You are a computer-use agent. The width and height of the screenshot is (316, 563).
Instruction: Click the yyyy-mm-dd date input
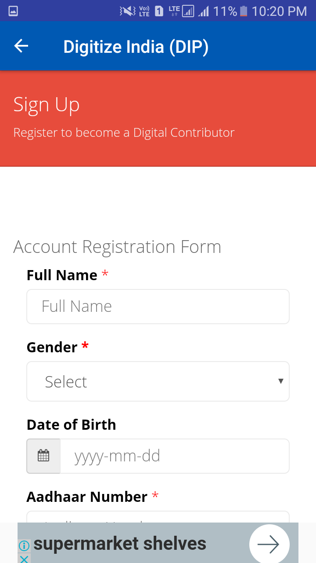(174, 456)
